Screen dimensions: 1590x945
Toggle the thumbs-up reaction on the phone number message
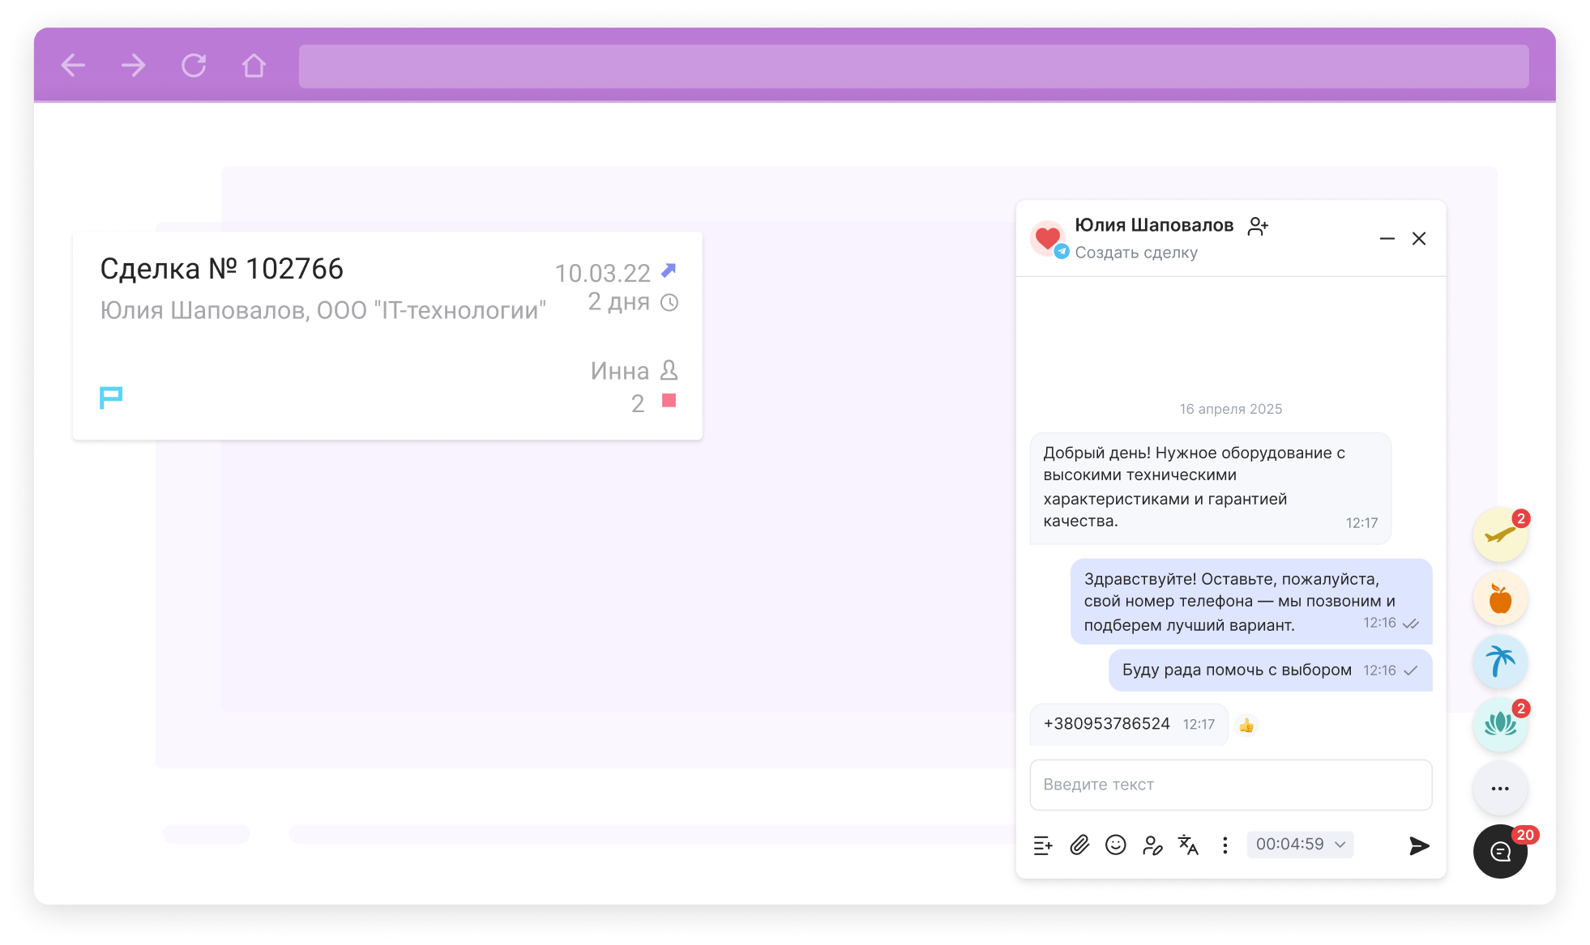click(1246, 725)
